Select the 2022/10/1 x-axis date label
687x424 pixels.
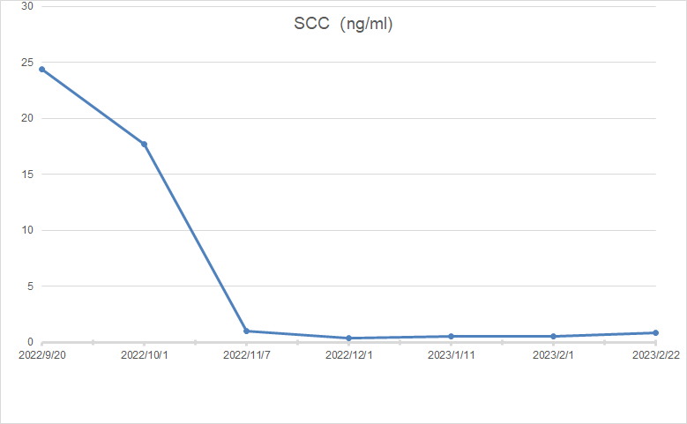(144, 355)
